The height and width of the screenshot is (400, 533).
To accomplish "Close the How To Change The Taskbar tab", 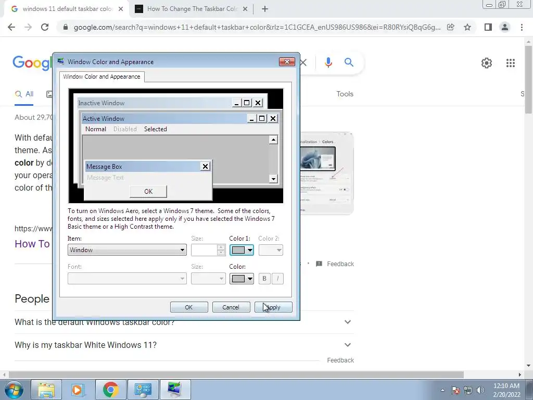I will point(245,9).
